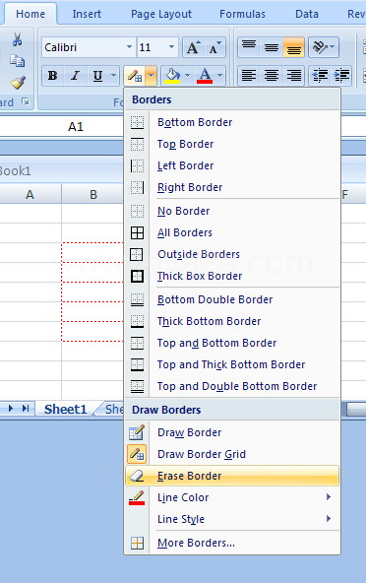366x583 pixels.
Task: Open Orientation text rotation button
Action: click(x=324, y=47)
